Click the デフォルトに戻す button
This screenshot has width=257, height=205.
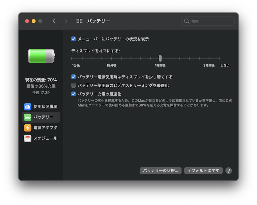(x=203, y=171)
